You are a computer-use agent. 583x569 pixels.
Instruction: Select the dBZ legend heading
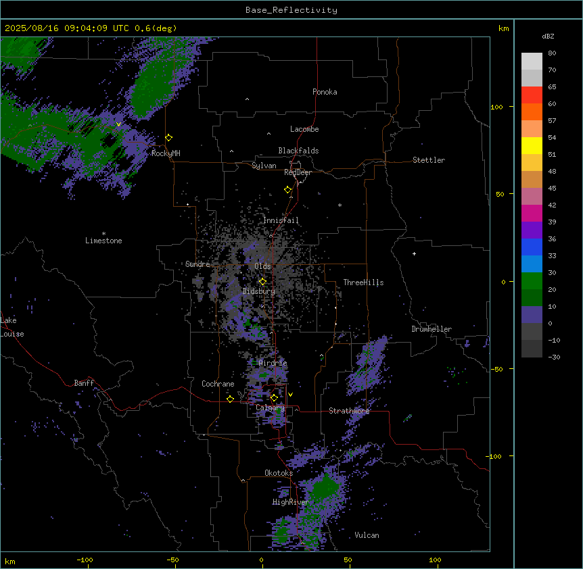548,36
